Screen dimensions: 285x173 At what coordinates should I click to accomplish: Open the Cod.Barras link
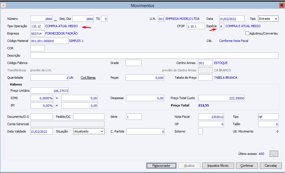(x=88, y=78)
